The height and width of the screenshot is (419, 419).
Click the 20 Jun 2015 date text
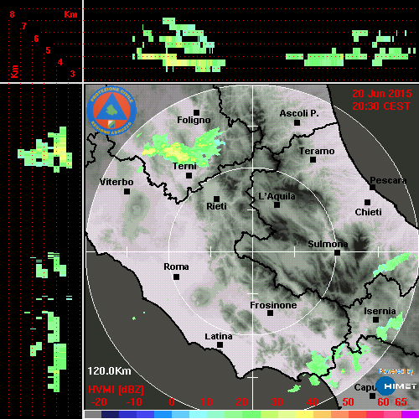point(382,94)
